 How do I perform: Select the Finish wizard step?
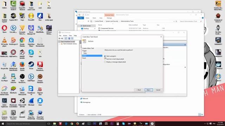(x=84, y=58)
